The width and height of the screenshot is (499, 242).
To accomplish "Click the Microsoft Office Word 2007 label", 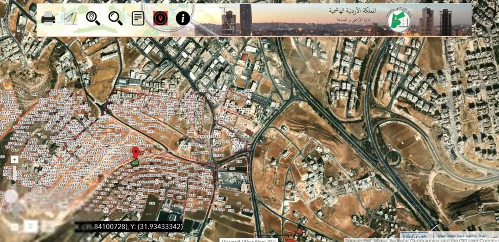I will pos(248,240).
